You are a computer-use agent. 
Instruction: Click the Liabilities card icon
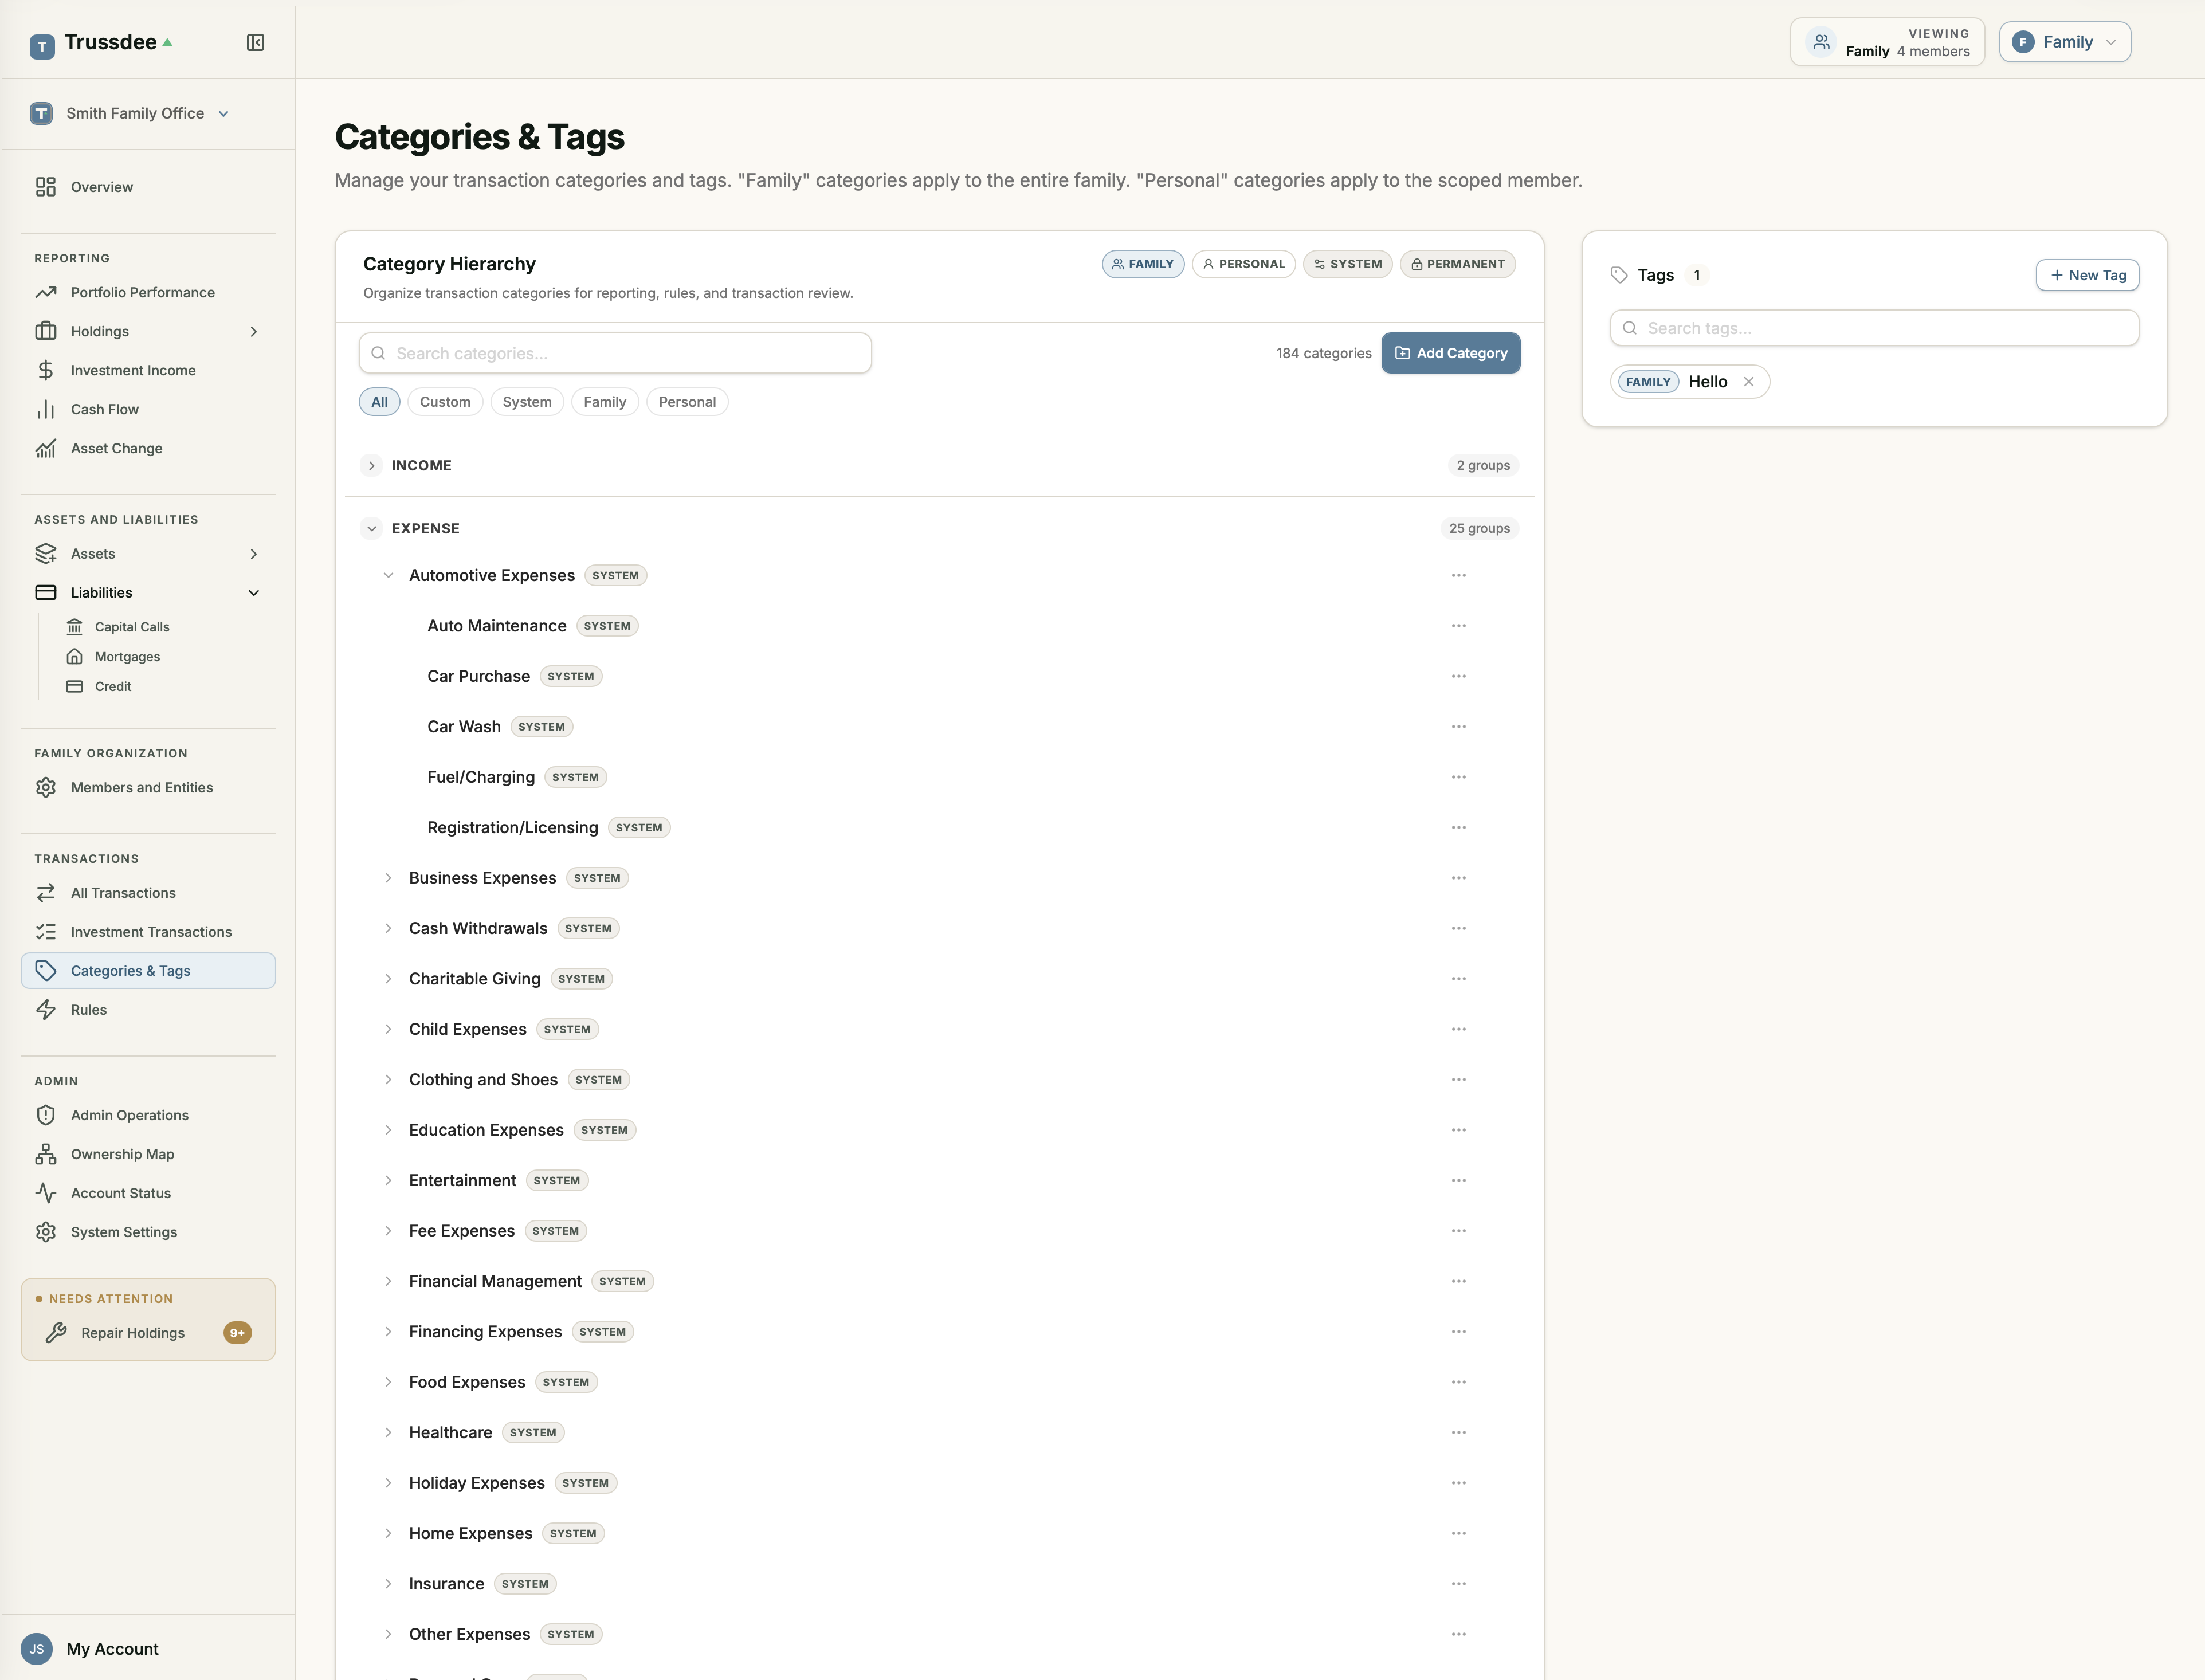46,592
